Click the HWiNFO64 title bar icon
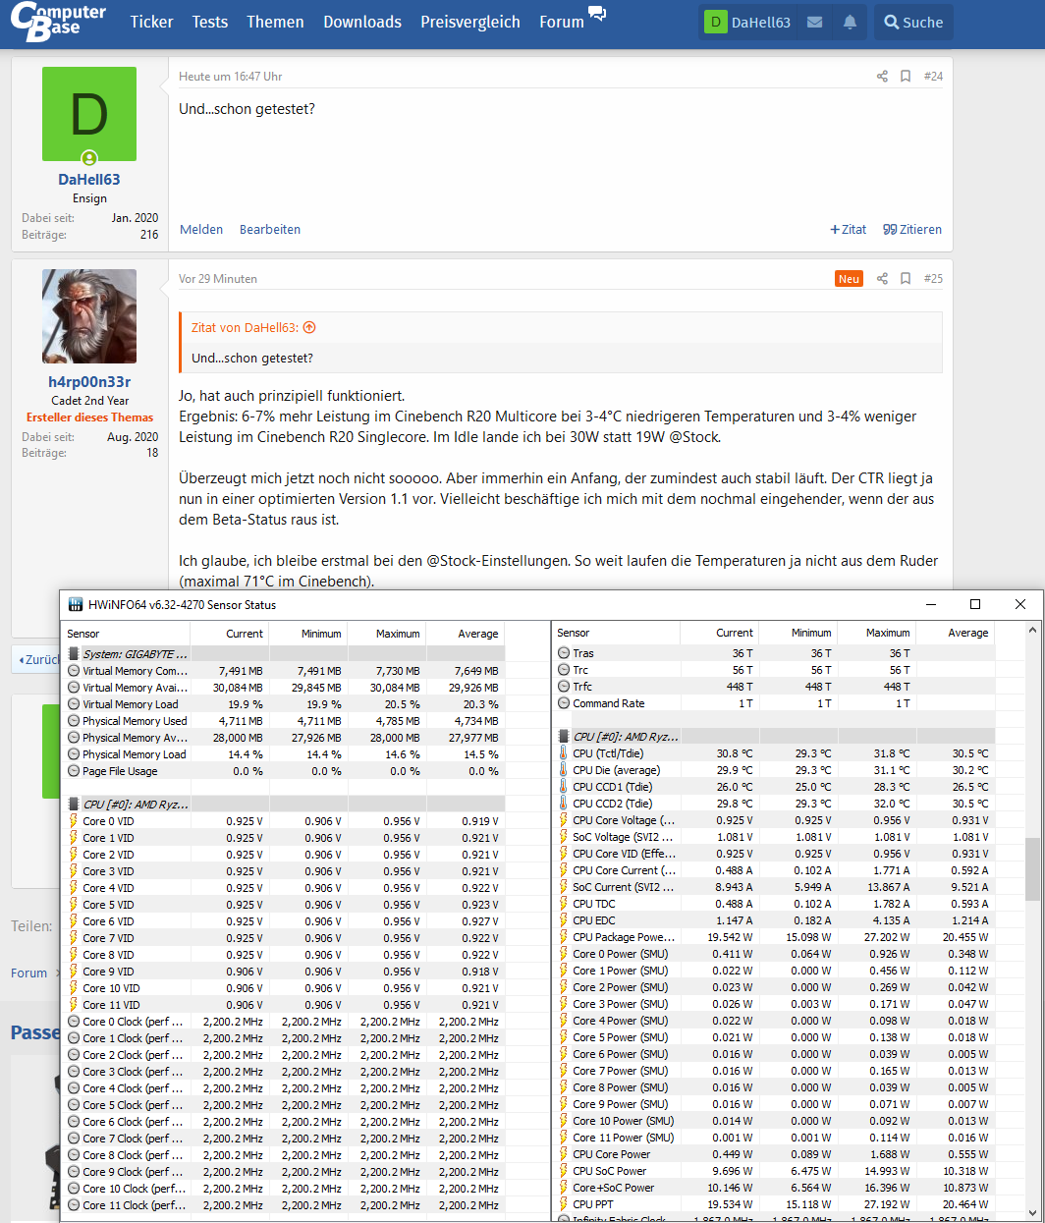 tap(76, 604)
